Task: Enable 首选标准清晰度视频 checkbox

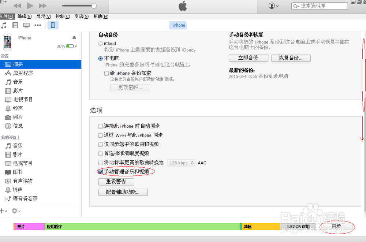Action: [x=100, y=153]
